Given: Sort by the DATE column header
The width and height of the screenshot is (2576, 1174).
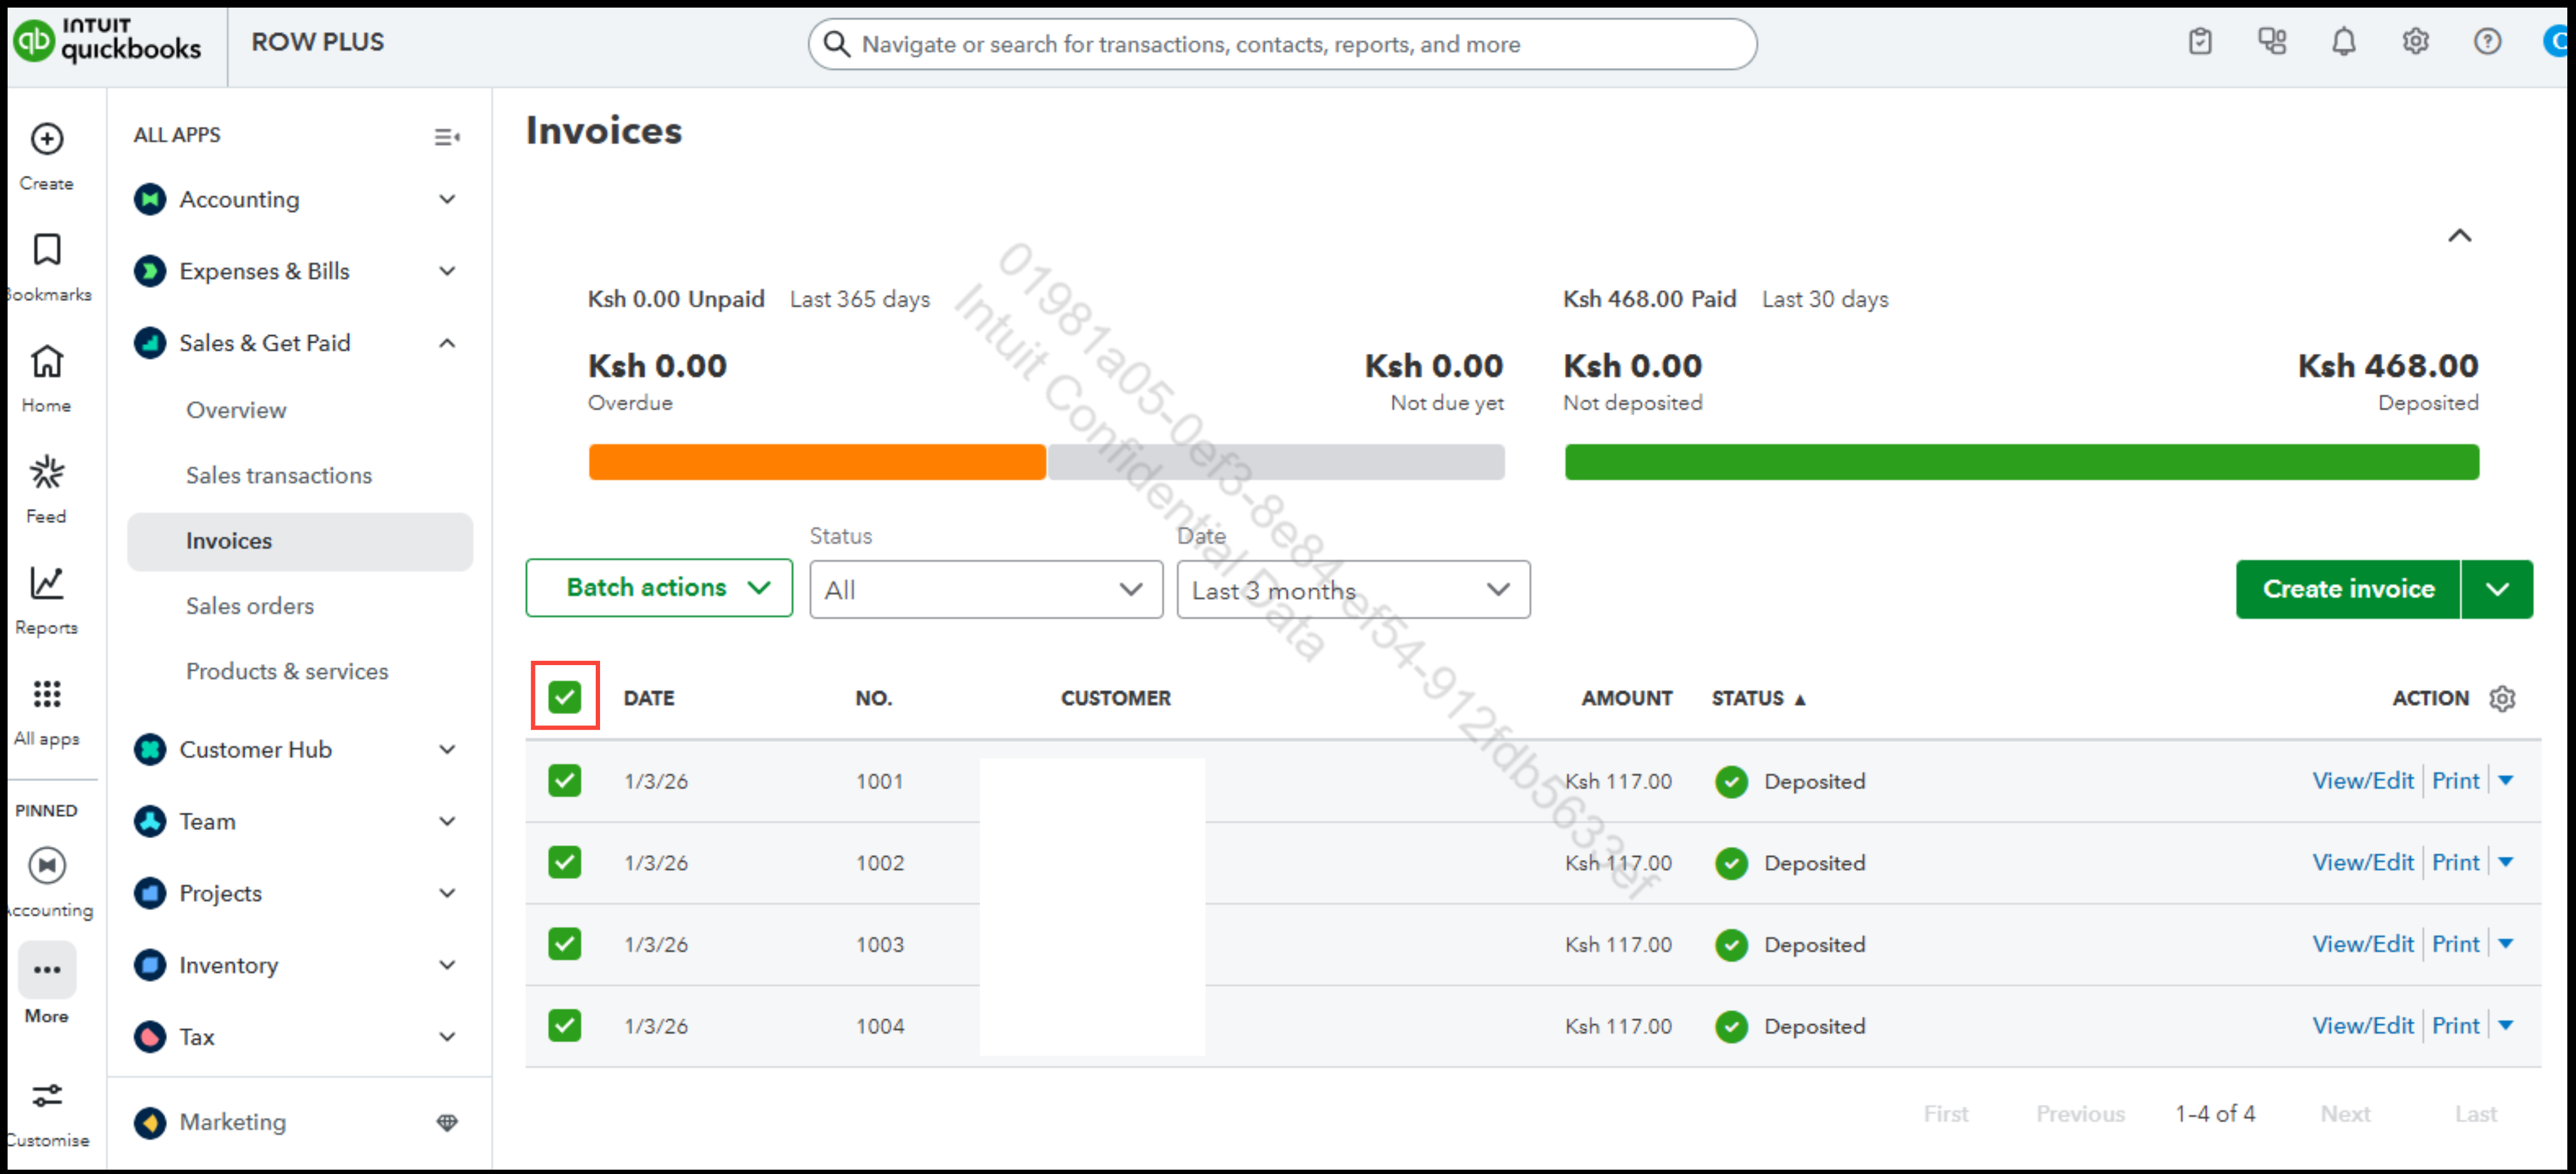Looking at the screenshot, I should click(648, 698).
